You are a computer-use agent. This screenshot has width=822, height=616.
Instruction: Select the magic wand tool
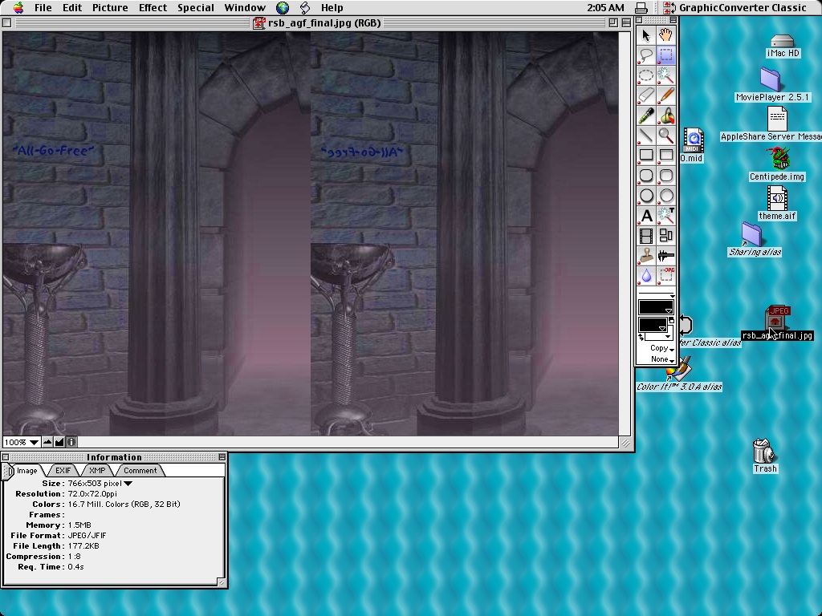point(665,75)
